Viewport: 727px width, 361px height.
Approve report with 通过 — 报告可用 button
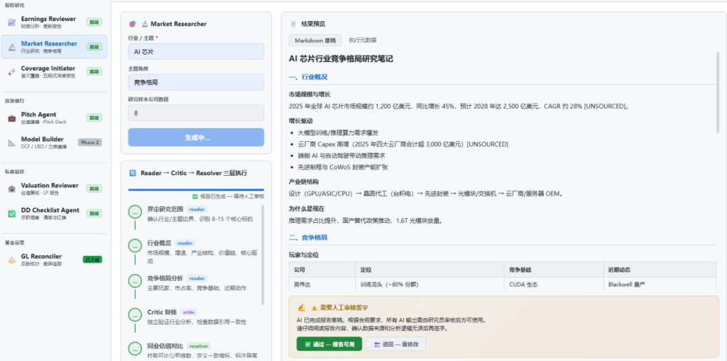[329, 344]
